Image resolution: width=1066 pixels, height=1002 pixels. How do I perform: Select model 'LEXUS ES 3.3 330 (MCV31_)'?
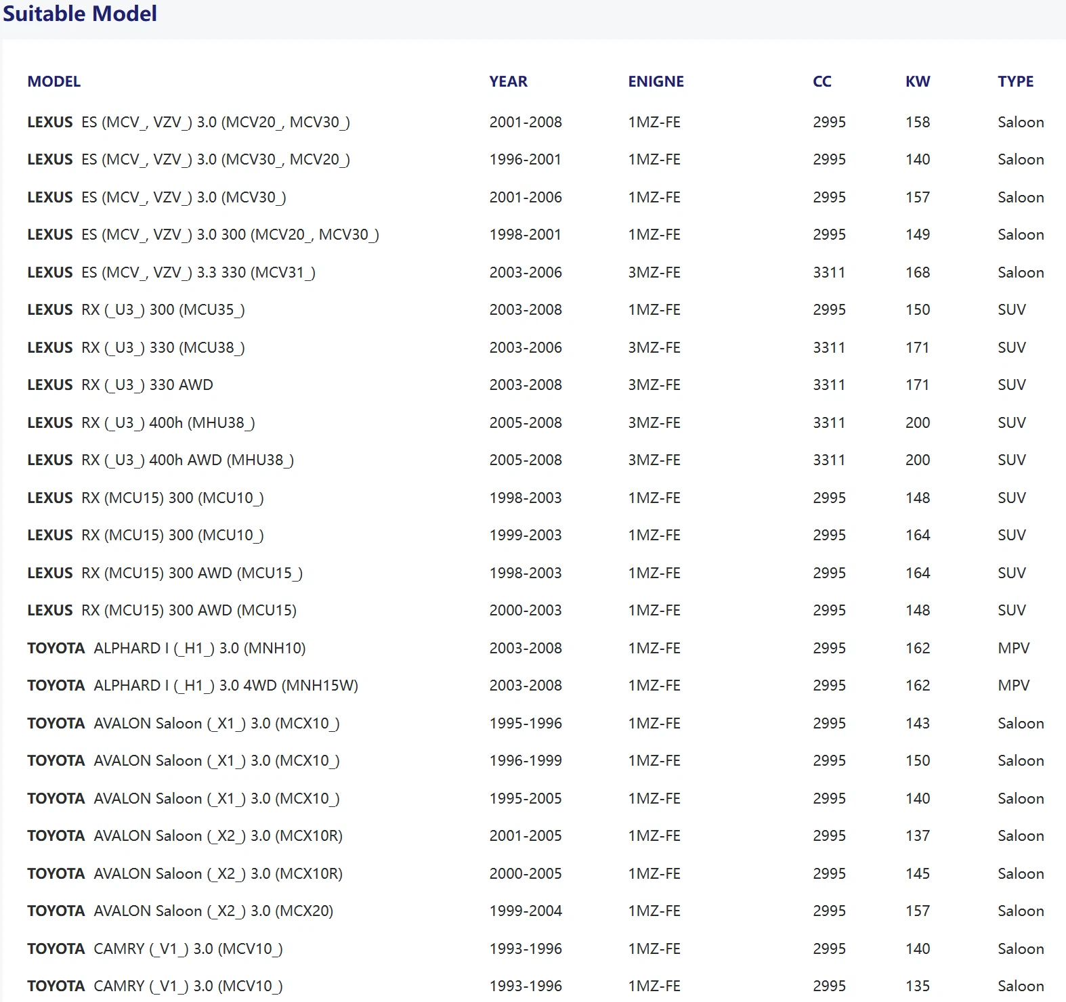[171, 273]
